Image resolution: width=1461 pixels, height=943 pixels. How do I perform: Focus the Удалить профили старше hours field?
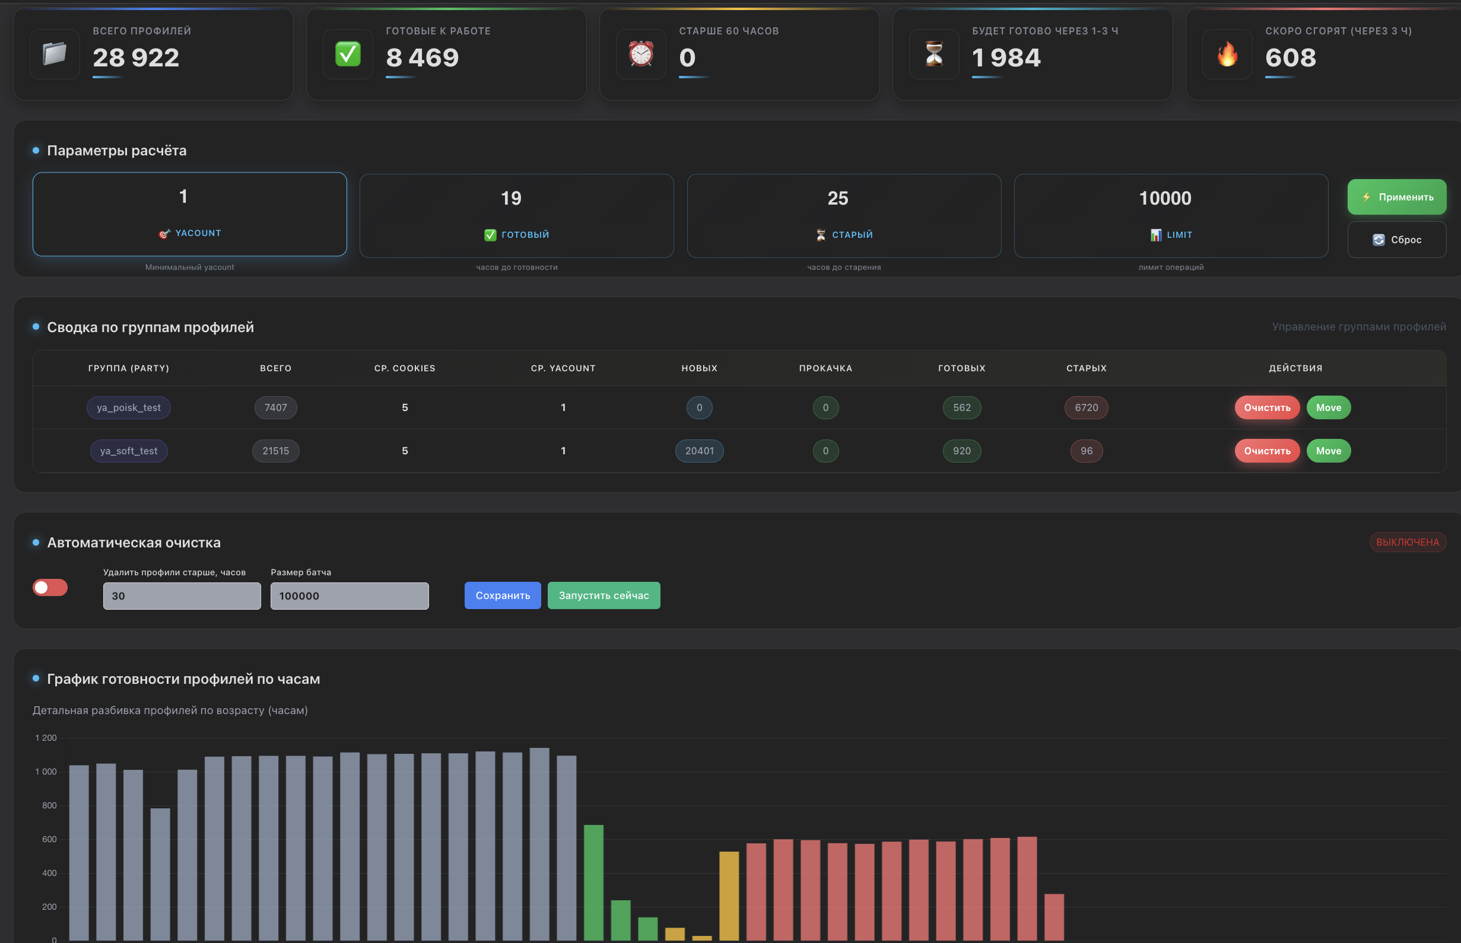(182, 596)
